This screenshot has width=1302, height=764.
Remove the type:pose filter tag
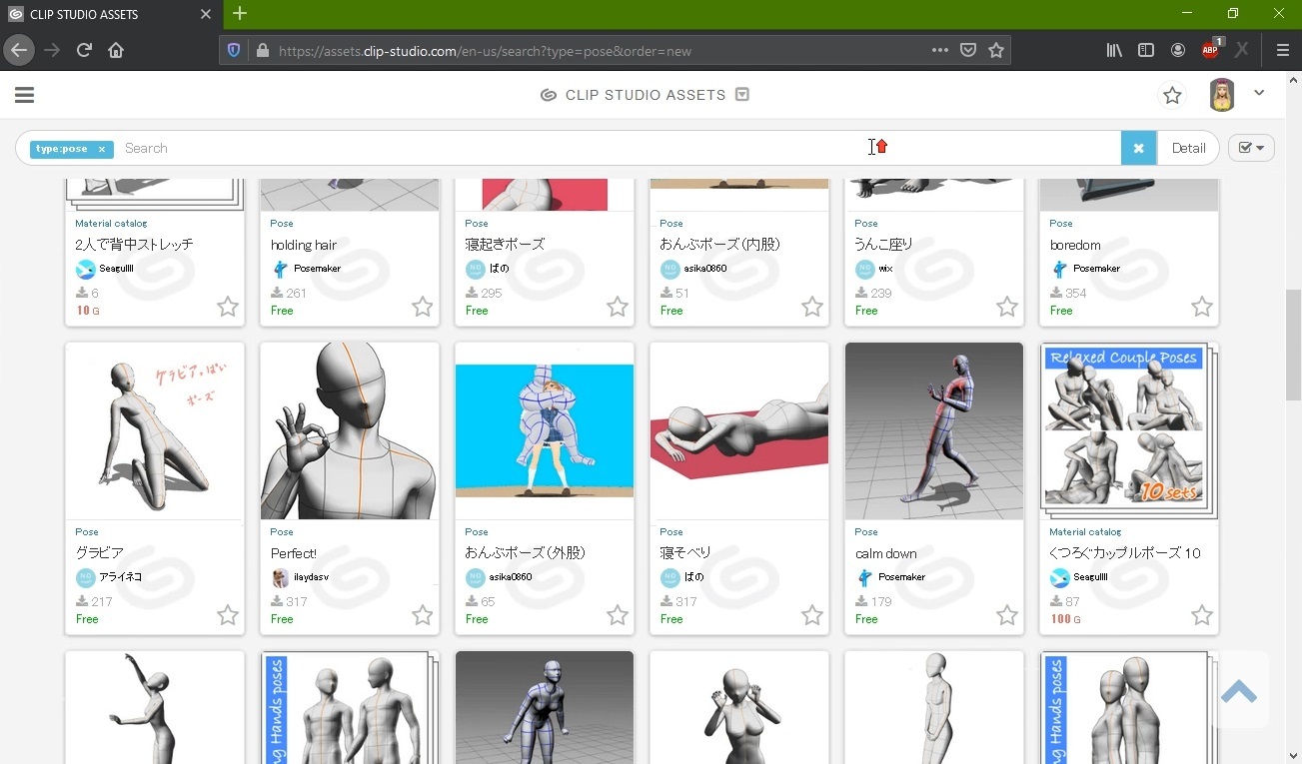pyautogui.click(x=102, y=149)
